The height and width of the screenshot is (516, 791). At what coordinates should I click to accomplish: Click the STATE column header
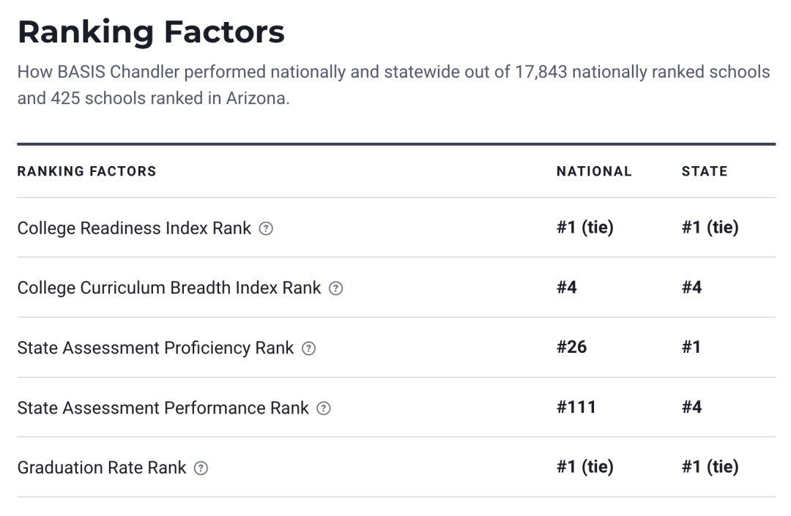(x=704, y=171)
